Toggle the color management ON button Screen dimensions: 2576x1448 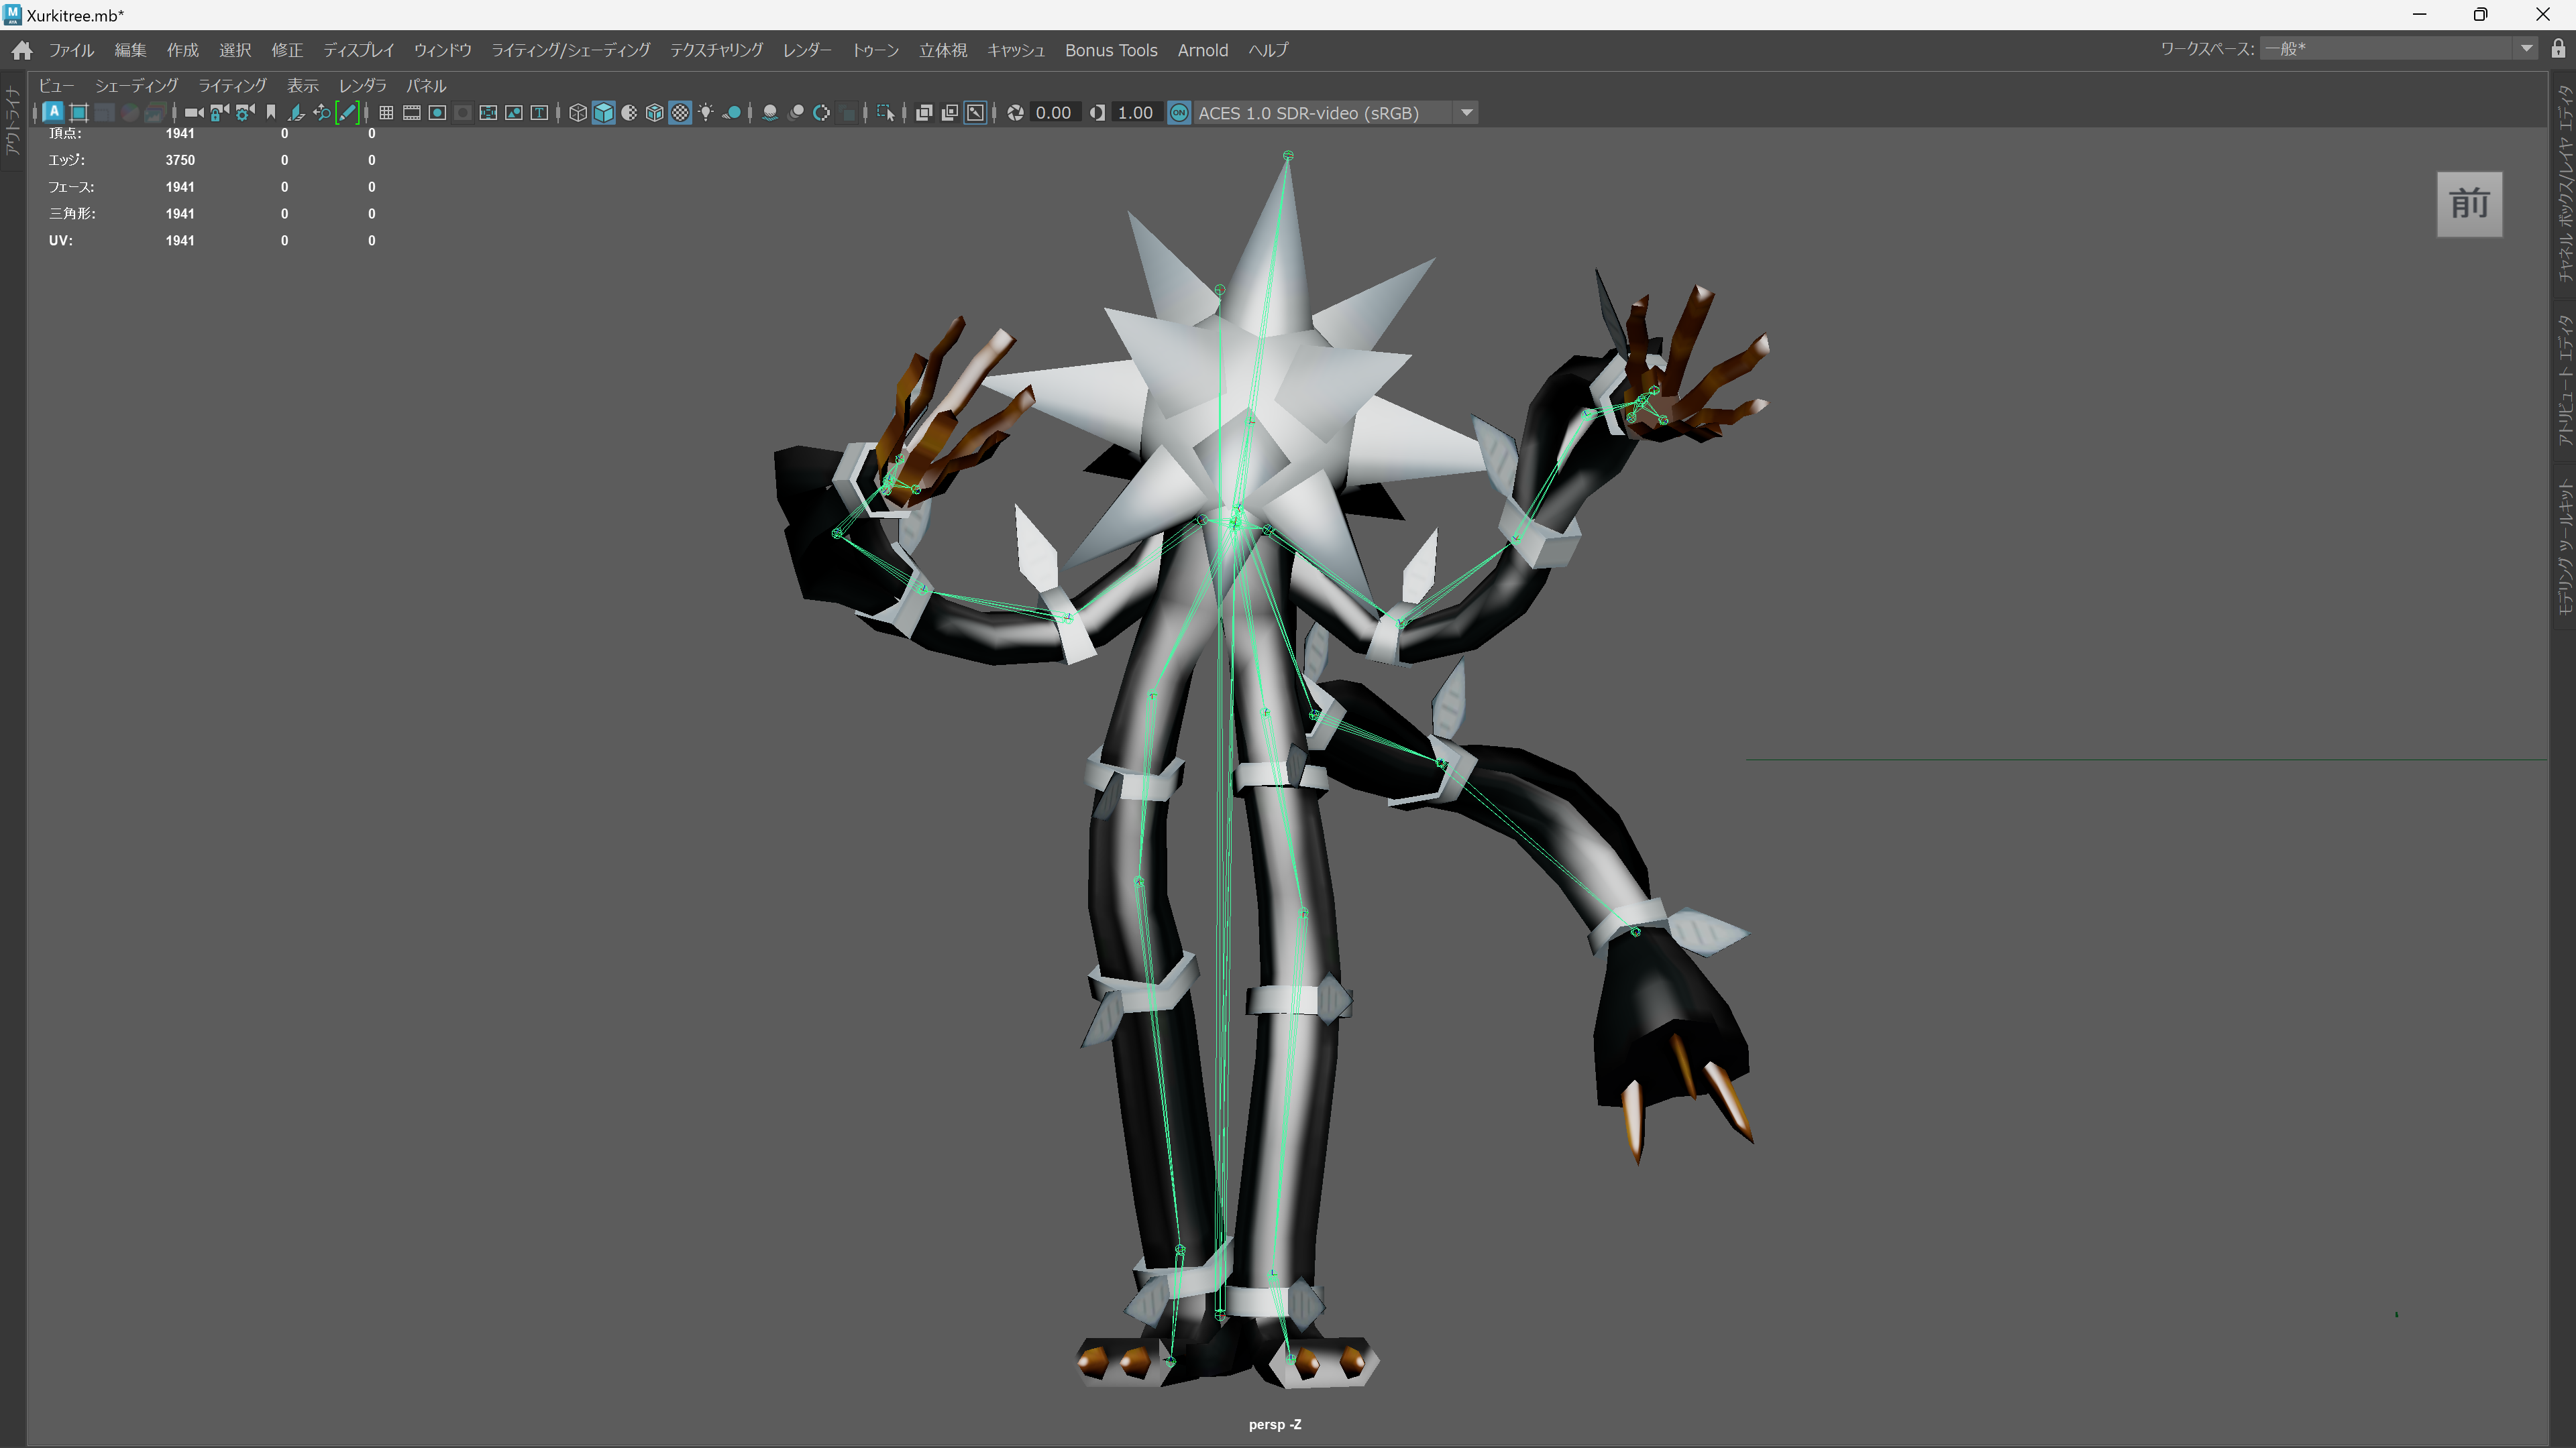coord(1179,113)
